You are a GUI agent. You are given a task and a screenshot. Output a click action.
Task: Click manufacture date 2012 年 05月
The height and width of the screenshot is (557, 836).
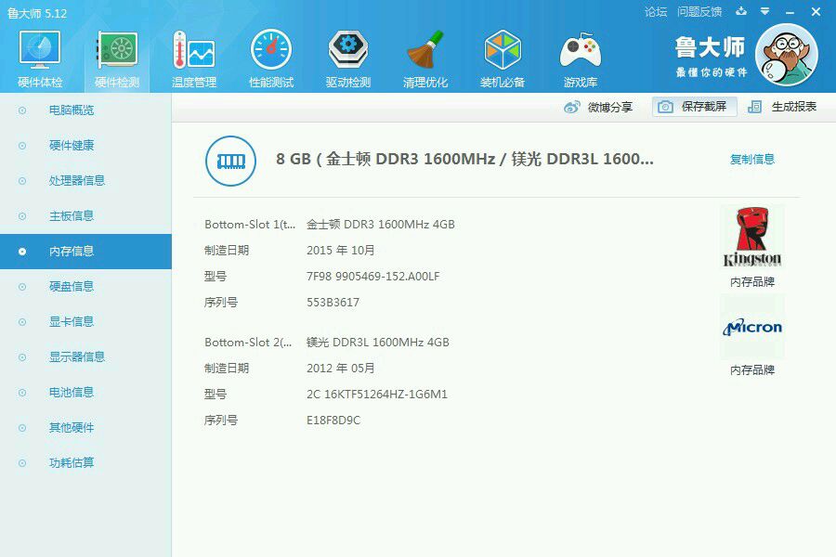pos(341,368)
